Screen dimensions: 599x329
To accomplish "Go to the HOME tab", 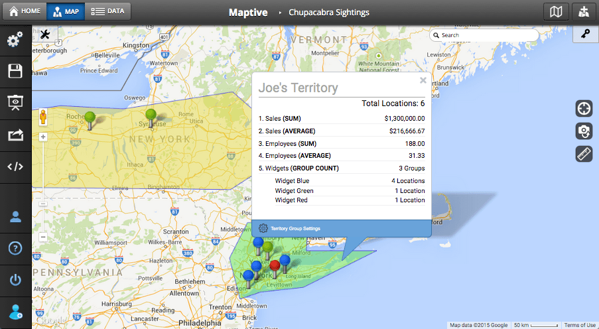I will click(x=25, y=11).
